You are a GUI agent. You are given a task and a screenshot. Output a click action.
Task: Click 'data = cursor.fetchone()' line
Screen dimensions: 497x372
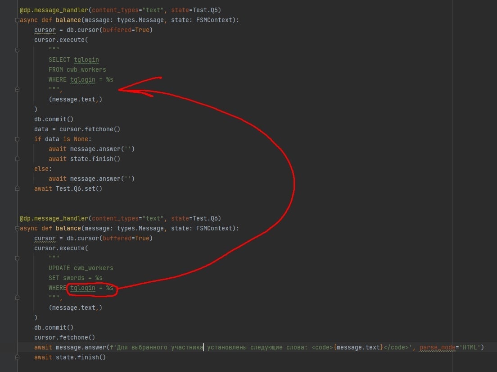(77, 129)
